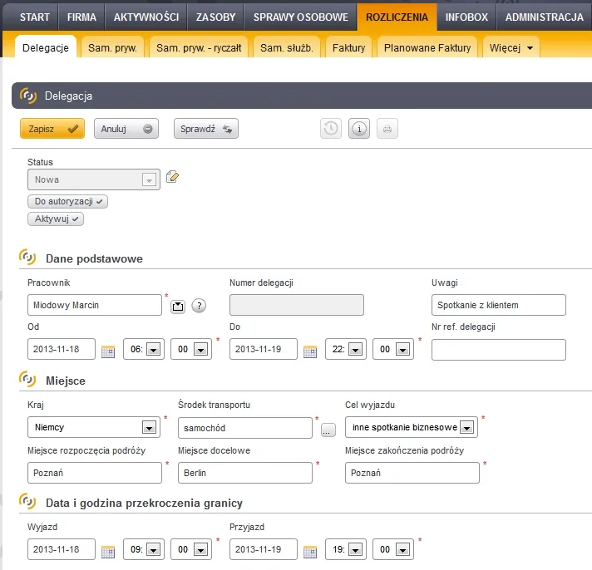Click the Sprawdź button
592x570 pixels.
205,129
